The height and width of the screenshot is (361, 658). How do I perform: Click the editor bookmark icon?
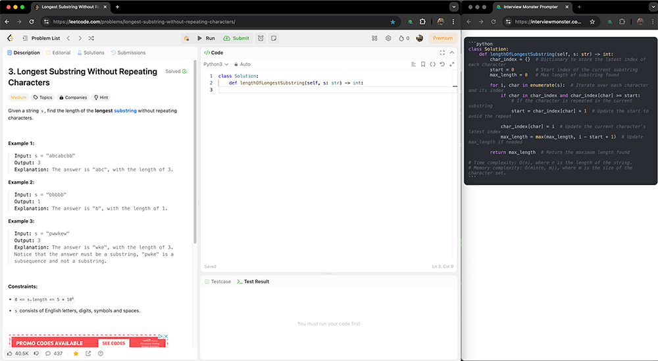click(423, 65)
